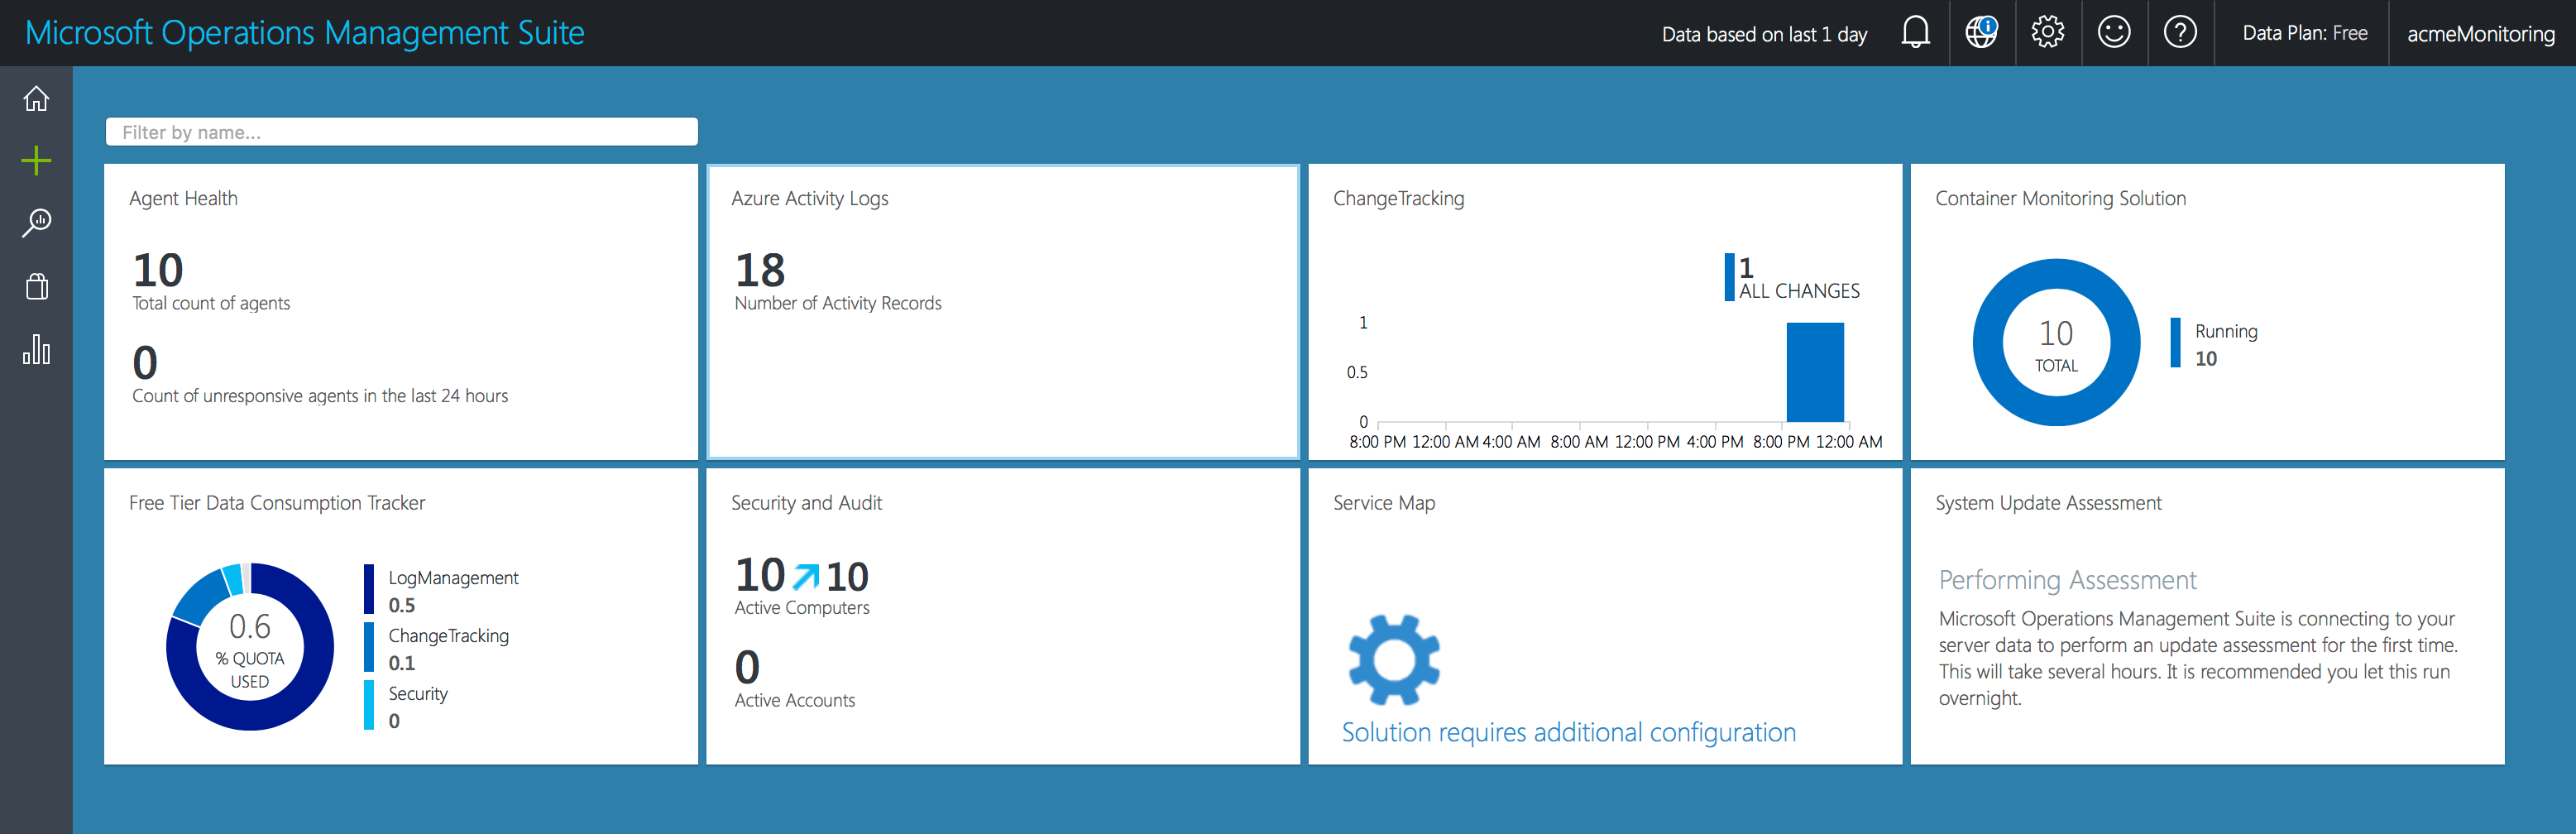Open the help question mark icon

point(2180,33)
